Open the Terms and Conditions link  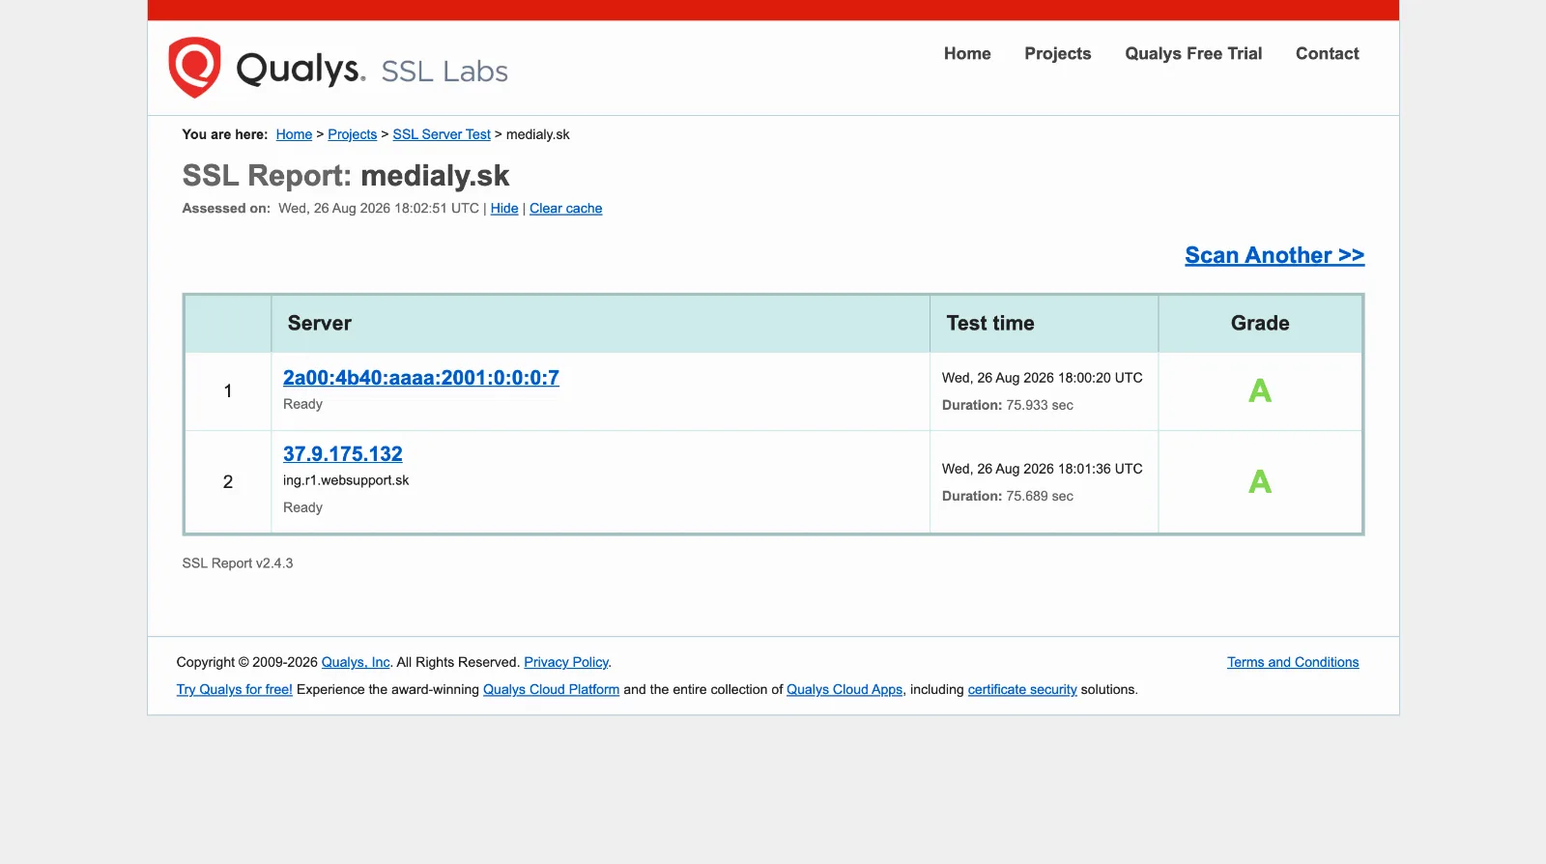1293,662
